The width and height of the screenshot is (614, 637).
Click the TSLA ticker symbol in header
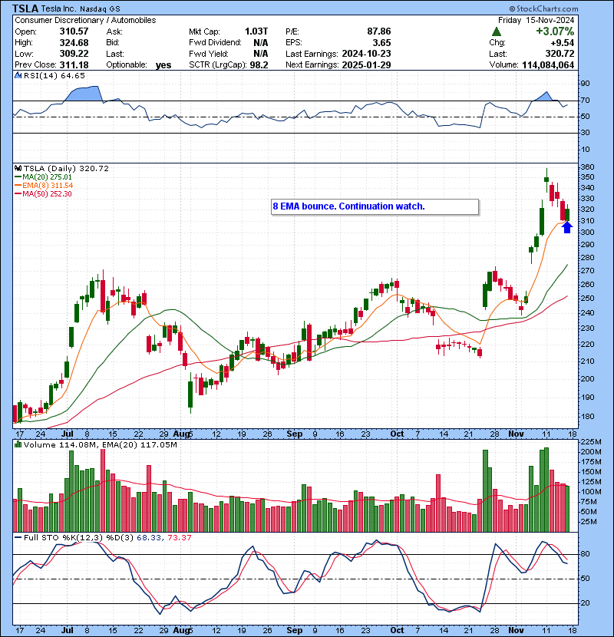click(x=25, y=8)
